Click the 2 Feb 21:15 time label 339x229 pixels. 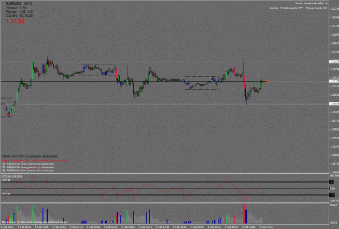click(180, 227)
